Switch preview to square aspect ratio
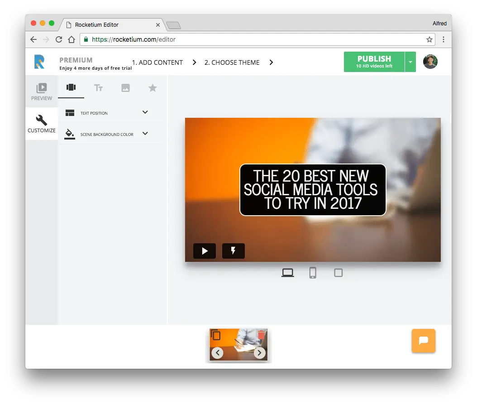Image resolution: width=477 pixels, height=405 pixels. 338,272
